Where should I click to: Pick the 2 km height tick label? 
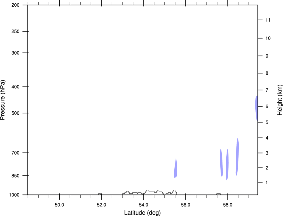[x=267, y=168]
